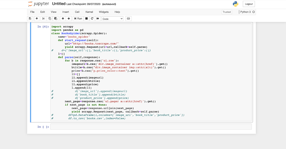Click the Logout button
Image resolution: width=286 pixels, height=149 pixels.
(x=249, y=4)
